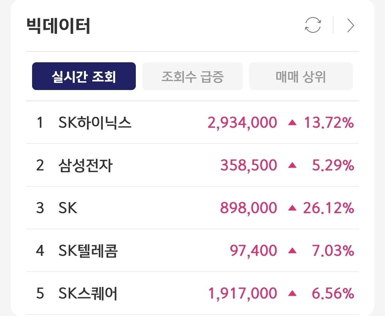Tap SK price 898,000
Viewport: 385px width, 316px height.
point(248,208)
